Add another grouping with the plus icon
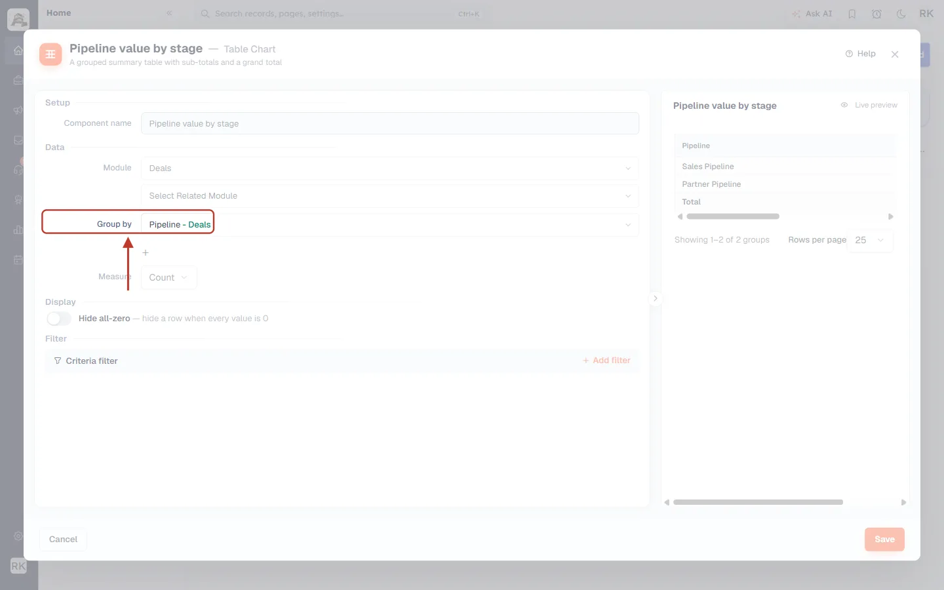The width and height of the screenshot is (944, 590). tap(146, 252)
